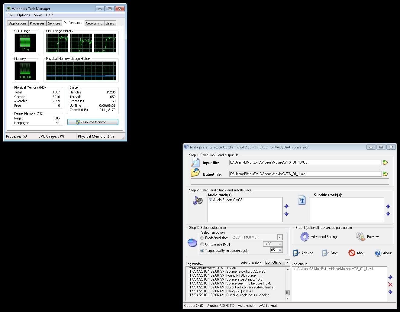Screen dimensions: 400x312
Task: Click the custom size 1400 stepper
Action: pyautogui.click(x=280, y=244)
